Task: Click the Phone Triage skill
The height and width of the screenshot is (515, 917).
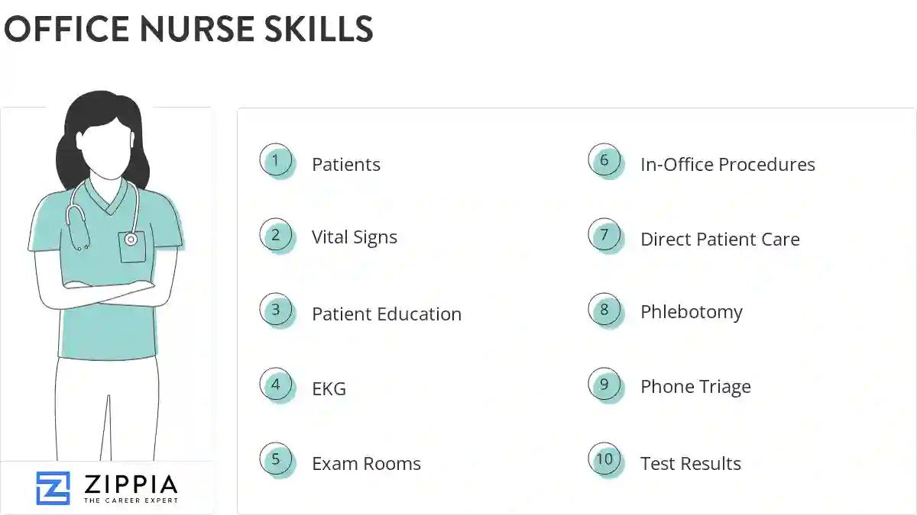Action: 695,387
